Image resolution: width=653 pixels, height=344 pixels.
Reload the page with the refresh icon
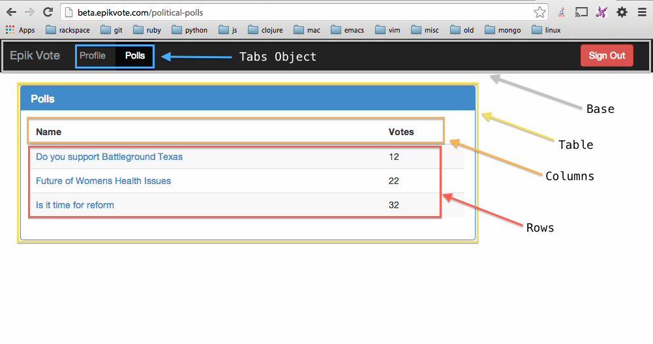[48, 12]
